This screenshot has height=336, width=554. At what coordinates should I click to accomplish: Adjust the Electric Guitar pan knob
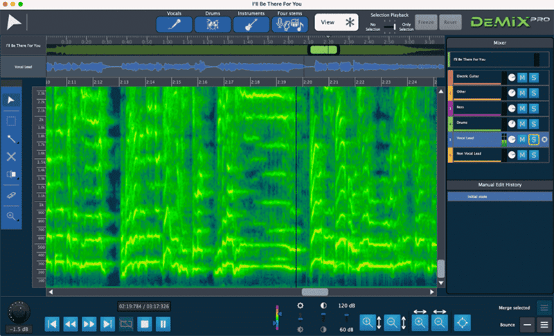tap(512, 78)
